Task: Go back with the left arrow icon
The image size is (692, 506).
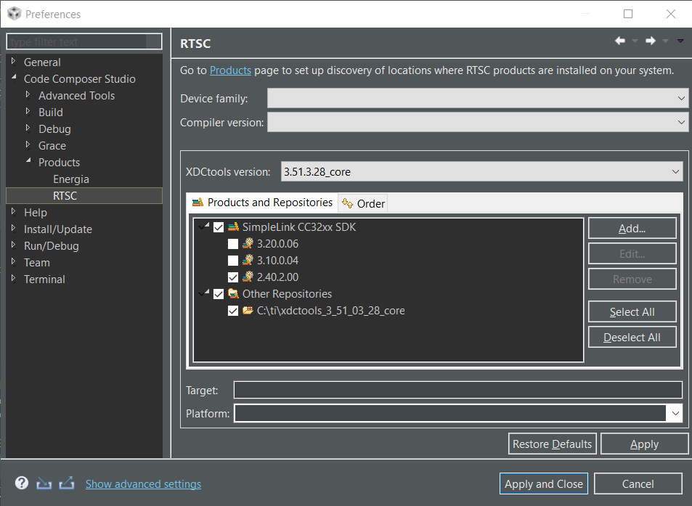Action: coord(620,41)
